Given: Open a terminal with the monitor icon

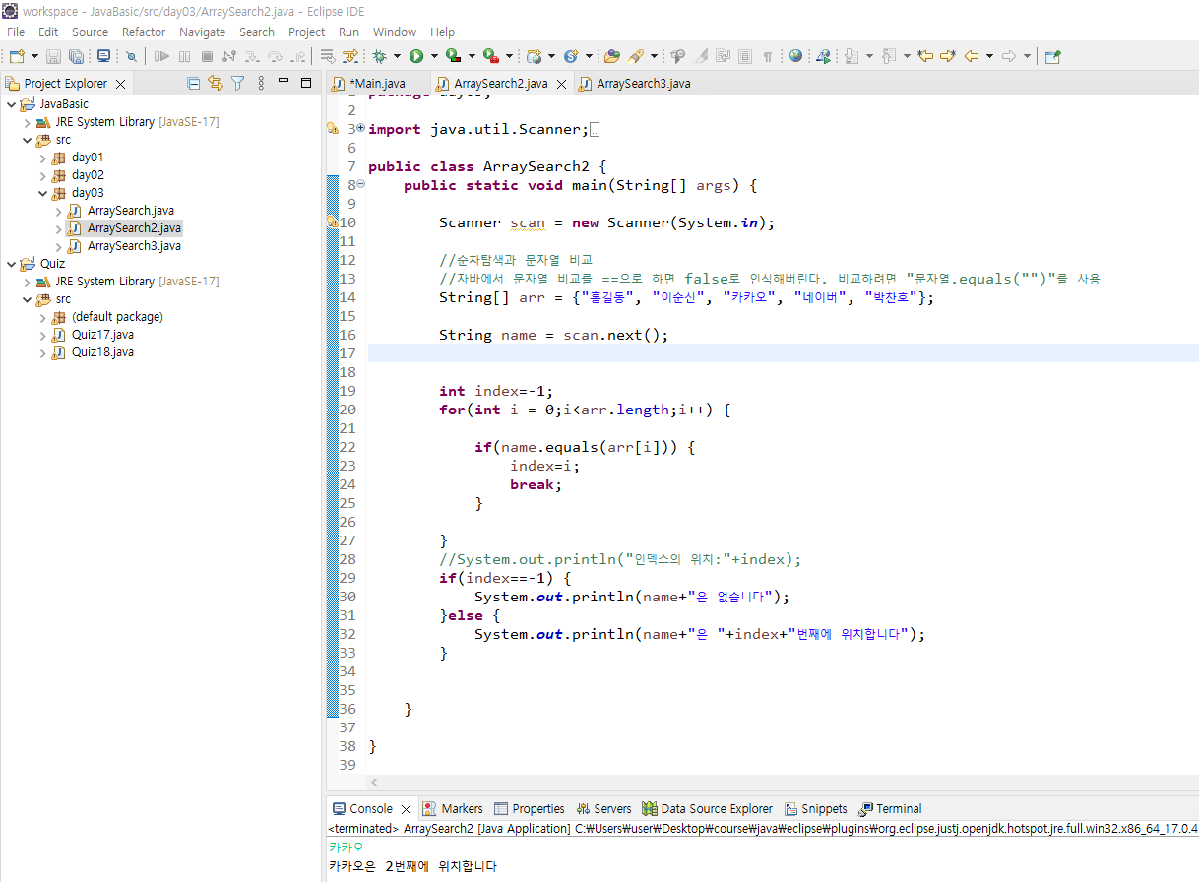Looking at the screenshot, I should click(x=103, y=56).
